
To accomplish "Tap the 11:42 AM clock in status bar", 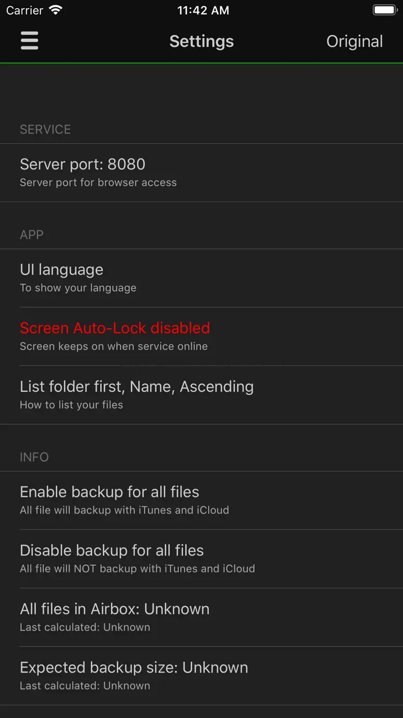I will click(203, 10).
